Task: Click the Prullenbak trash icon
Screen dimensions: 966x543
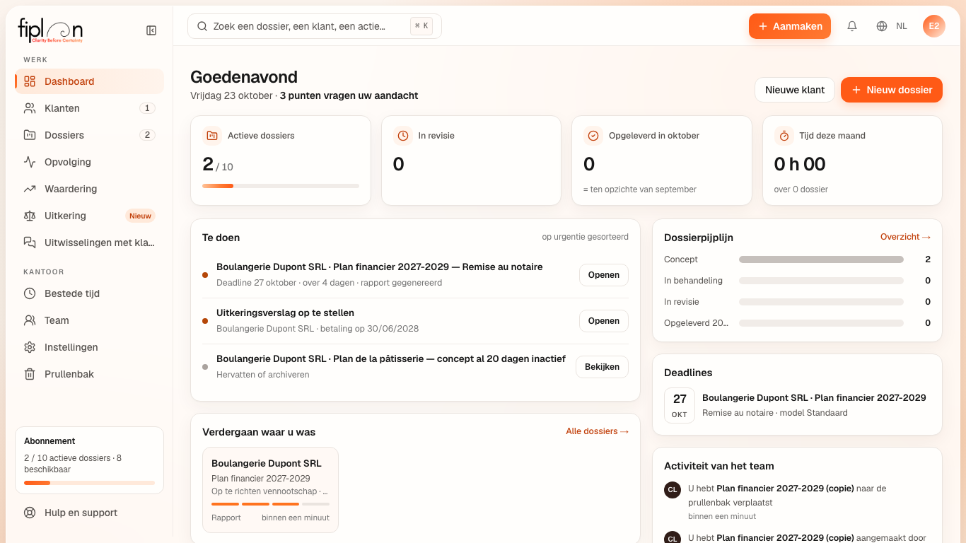Action: pos(30,374)
